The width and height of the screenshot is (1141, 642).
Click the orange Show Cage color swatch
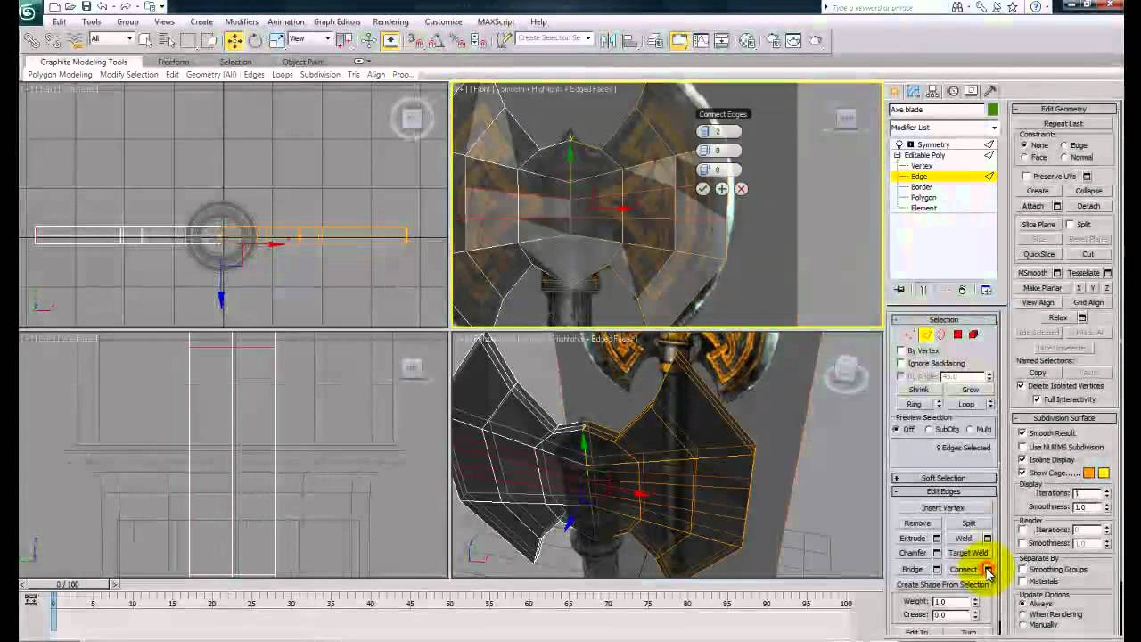tap(1088, 473)
